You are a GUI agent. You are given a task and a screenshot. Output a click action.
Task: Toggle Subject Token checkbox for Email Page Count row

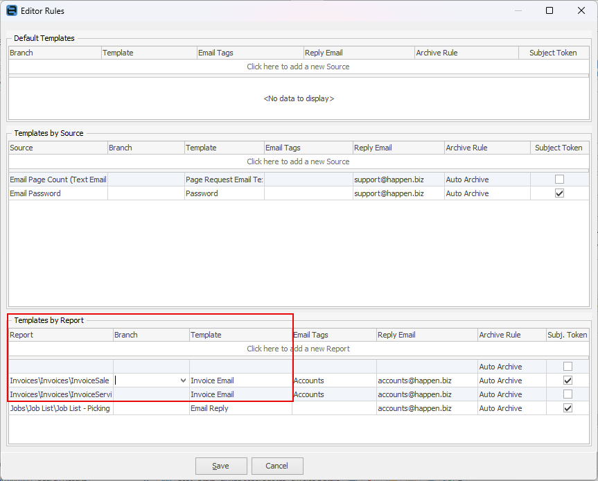click(x=559, y=180)
